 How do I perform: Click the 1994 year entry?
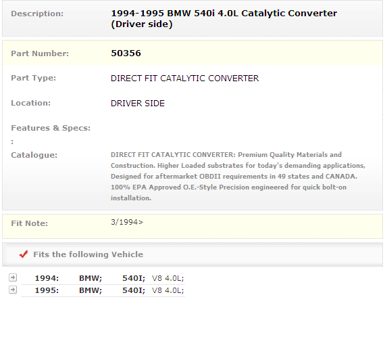(x=47, y=278)
